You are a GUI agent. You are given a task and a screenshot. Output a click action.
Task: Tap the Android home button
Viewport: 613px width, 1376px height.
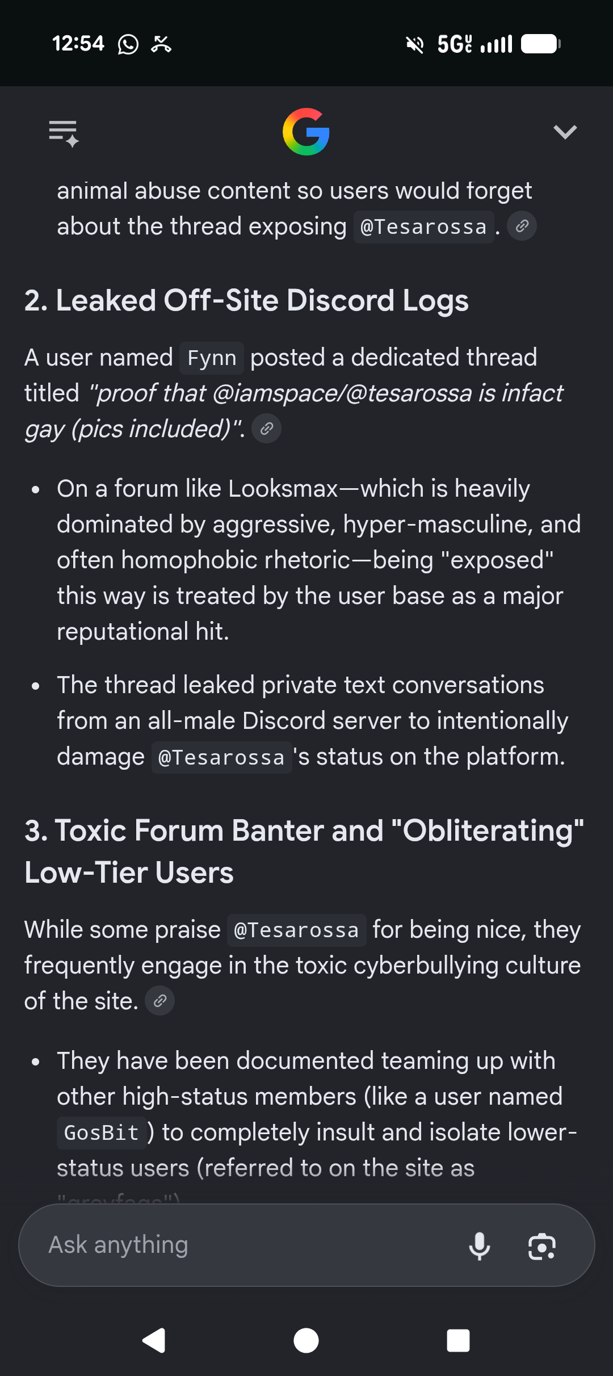coord(306,1341)
